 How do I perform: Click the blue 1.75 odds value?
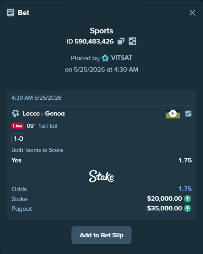coord(185,189)
